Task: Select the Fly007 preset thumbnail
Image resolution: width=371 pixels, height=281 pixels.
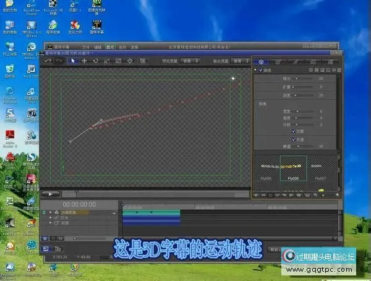Action: point(320,171)
